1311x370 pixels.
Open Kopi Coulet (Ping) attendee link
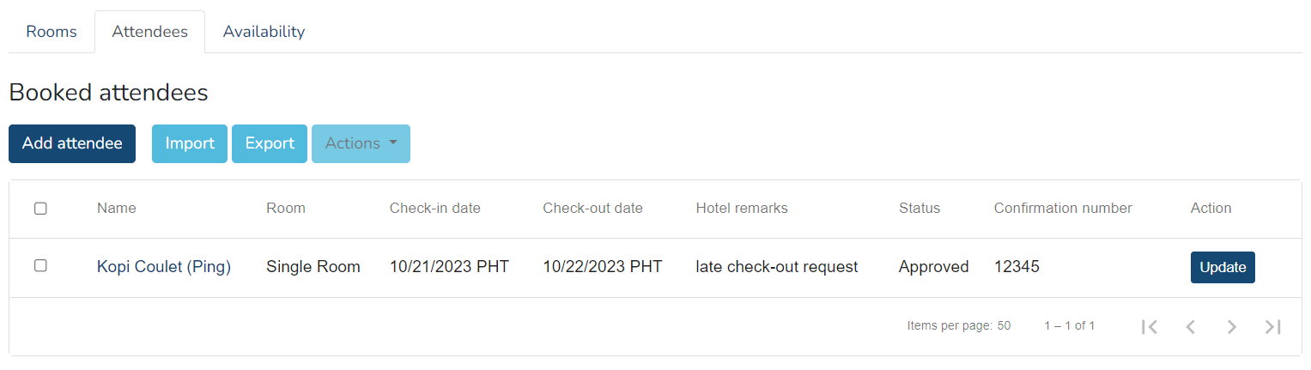pyautogui.click(x=164, y=267)
